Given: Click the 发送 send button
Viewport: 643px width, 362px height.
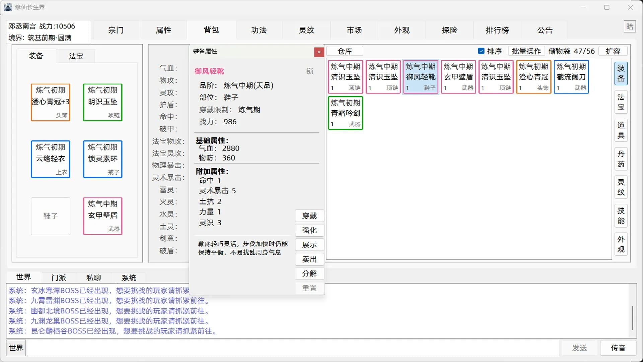Looking at the screenshot, I should pos(579,348).
